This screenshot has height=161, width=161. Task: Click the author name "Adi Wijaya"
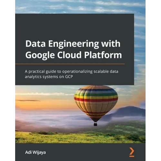(x=35, y=152)
